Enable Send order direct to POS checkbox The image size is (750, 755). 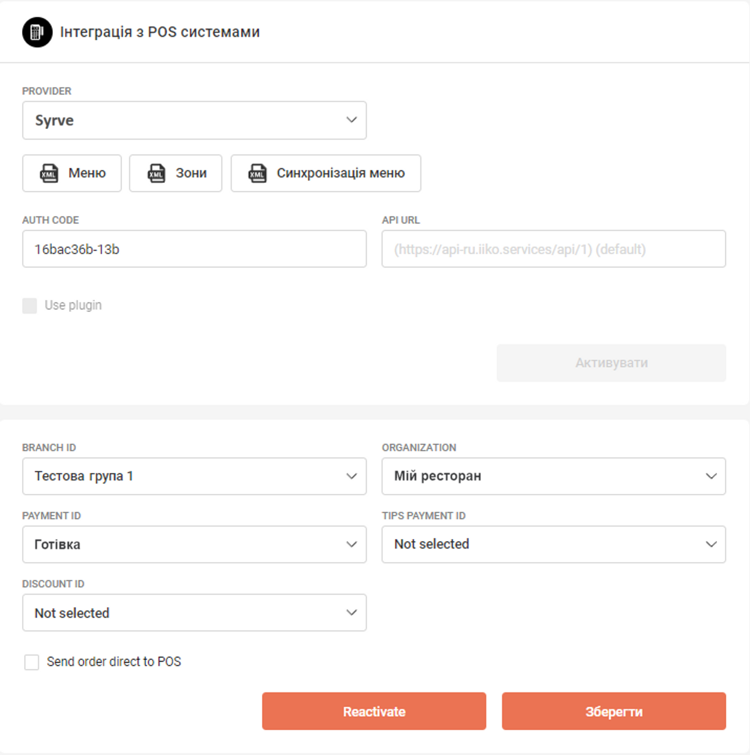click(32, 662)
